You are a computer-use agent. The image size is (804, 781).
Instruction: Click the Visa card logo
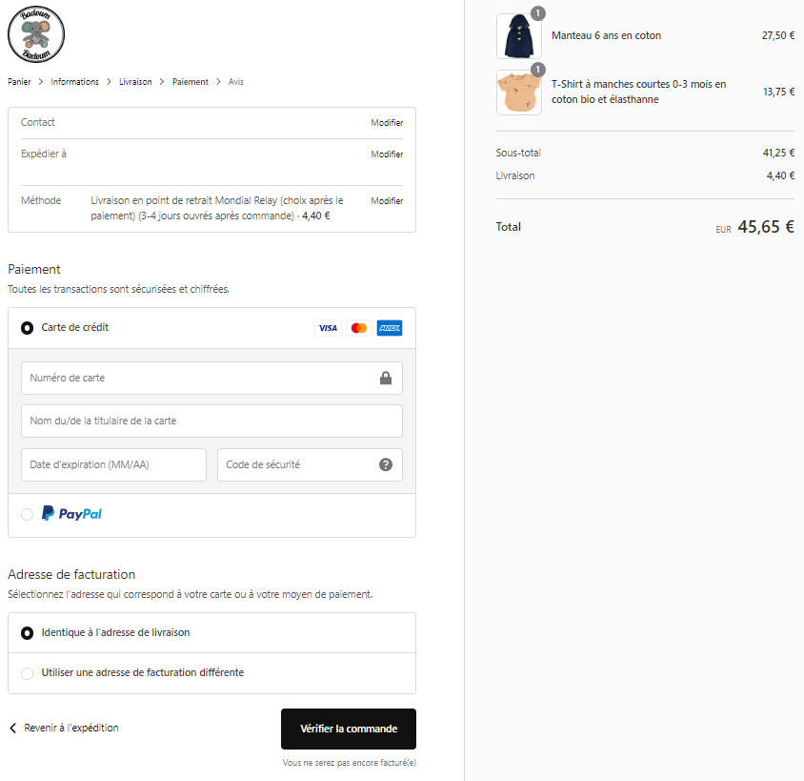328,328
